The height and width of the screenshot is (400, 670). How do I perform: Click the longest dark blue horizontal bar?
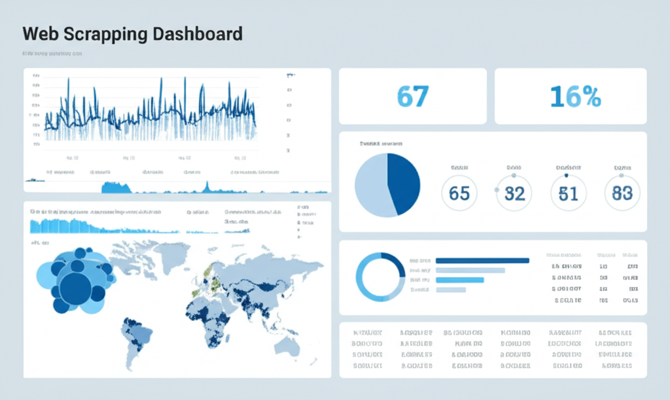pos(482,260)
